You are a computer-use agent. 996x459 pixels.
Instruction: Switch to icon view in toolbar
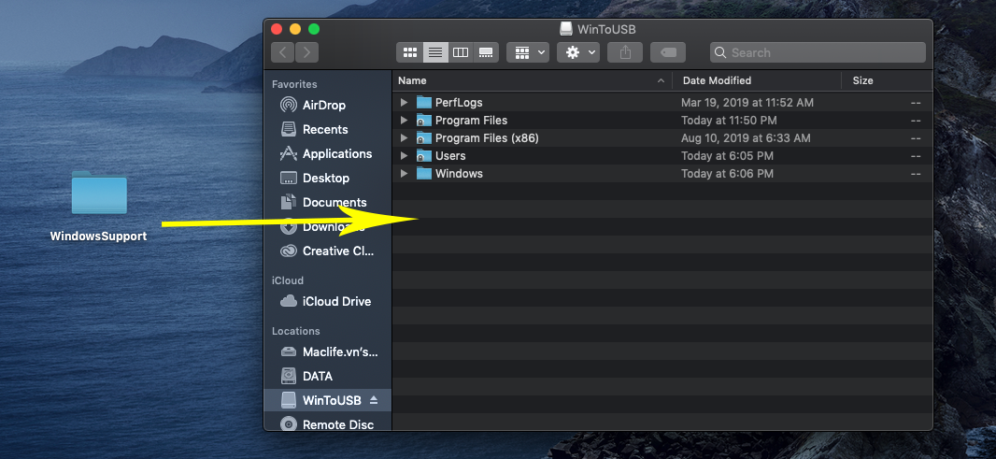pyautogui.click(x=409, y=52)
